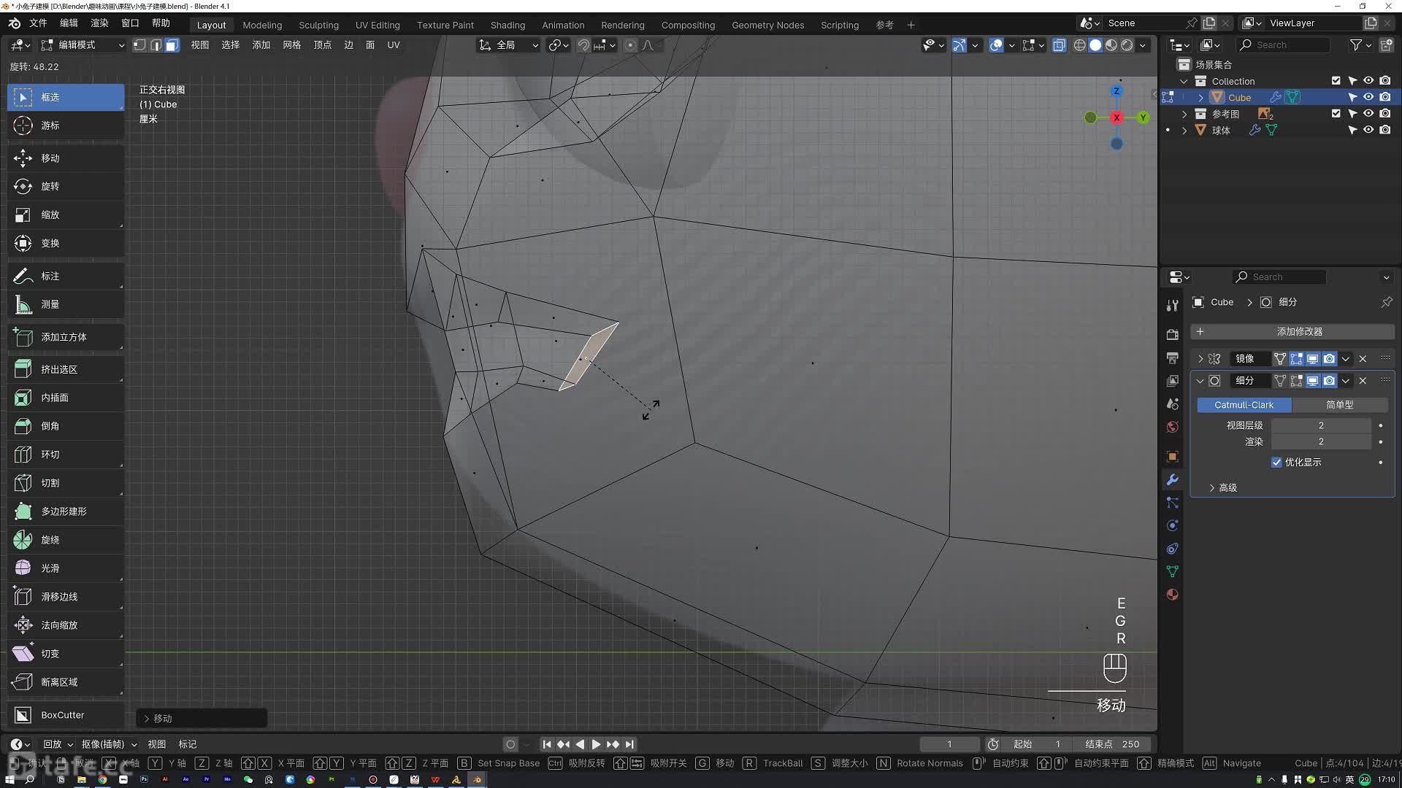Jump to the timeline start frame
Image resolution: width=1402 pixels, height=788 pixels.
click(x=546, y=745)
